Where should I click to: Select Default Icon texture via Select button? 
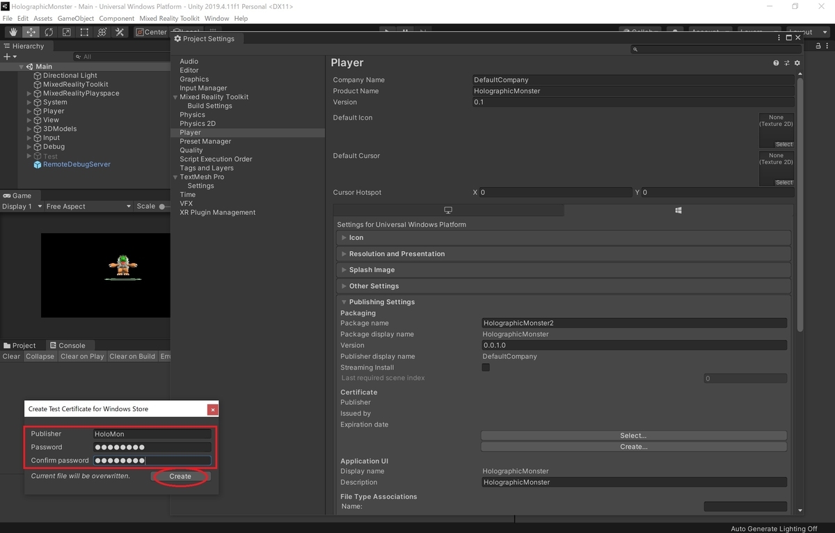tap(784, 144)
